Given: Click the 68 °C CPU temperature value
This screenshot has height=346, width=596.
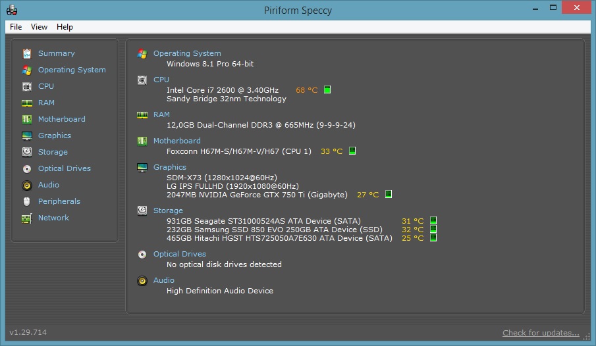Looking at the screenshot, I should click(306, 90).
